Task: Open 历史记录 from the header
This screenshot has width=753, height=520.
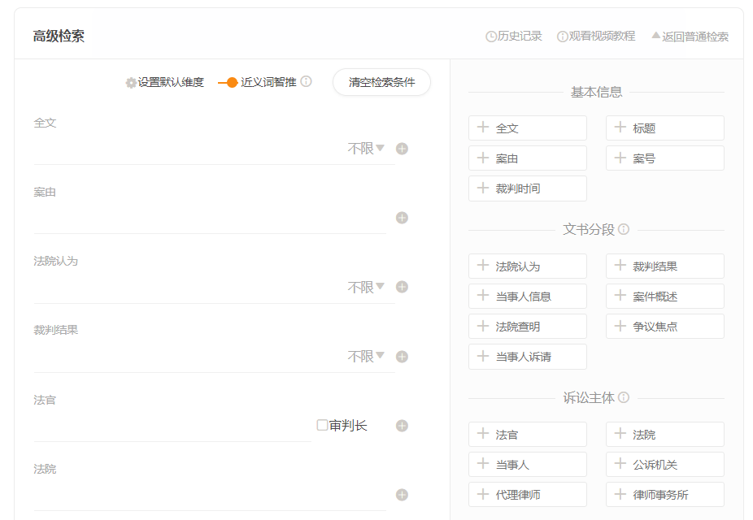Action: click(x=513, y=37)
